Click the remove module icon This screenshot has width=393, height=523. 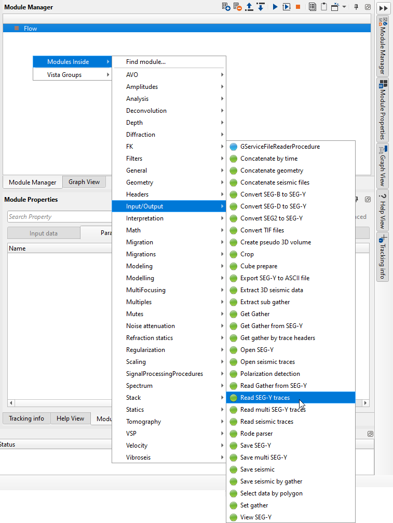click(237, 7)
